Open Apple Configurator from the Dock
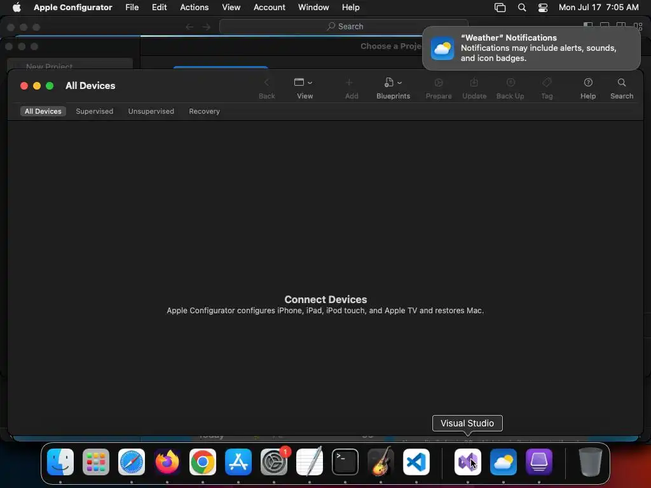Image resolution: width=651 pixels, height=488 pixels. tap(539, 462)
